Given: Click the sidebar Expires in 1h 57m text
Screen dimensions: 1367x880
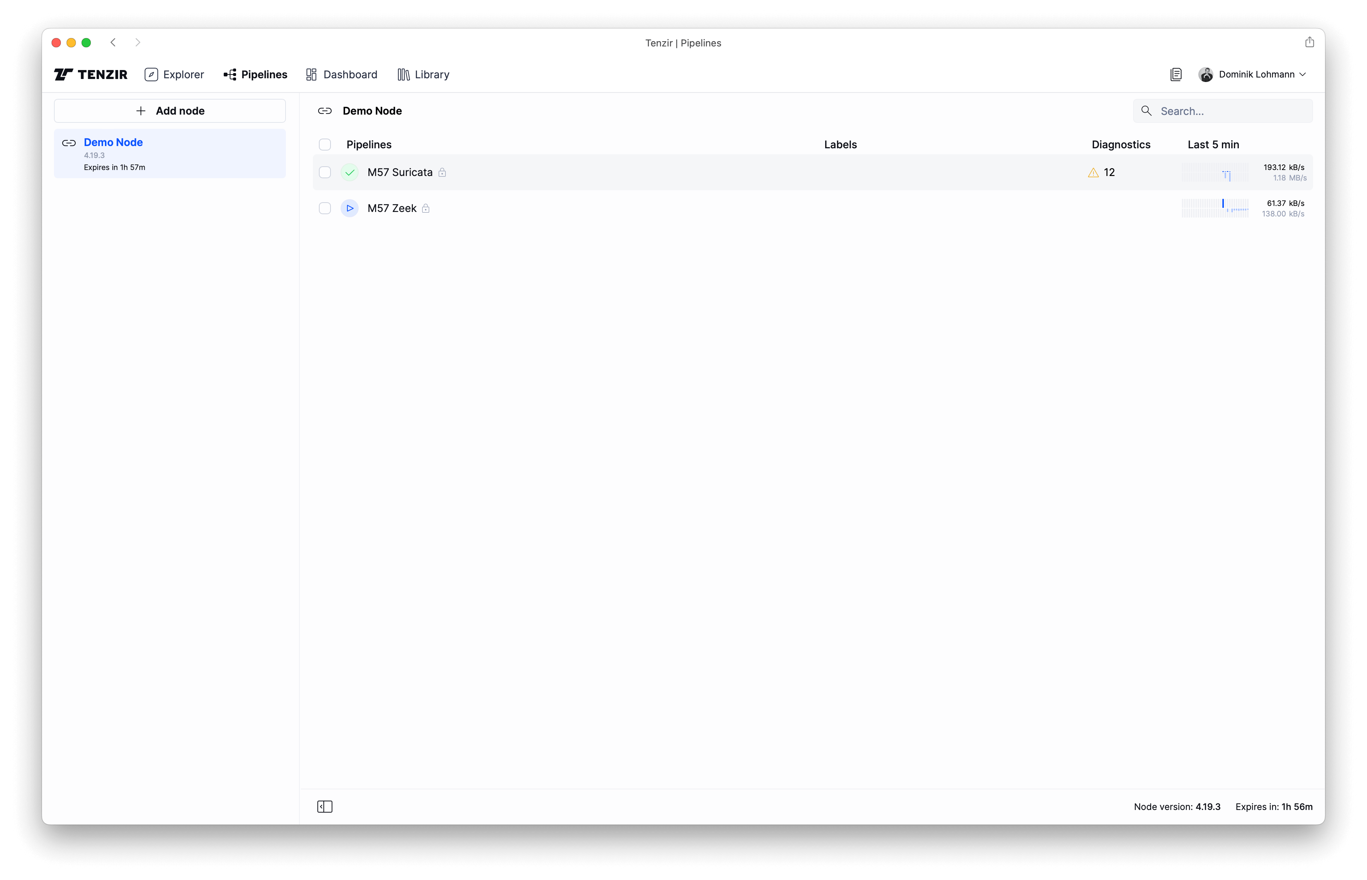Looking at the screenshot, I should [114, 167].
